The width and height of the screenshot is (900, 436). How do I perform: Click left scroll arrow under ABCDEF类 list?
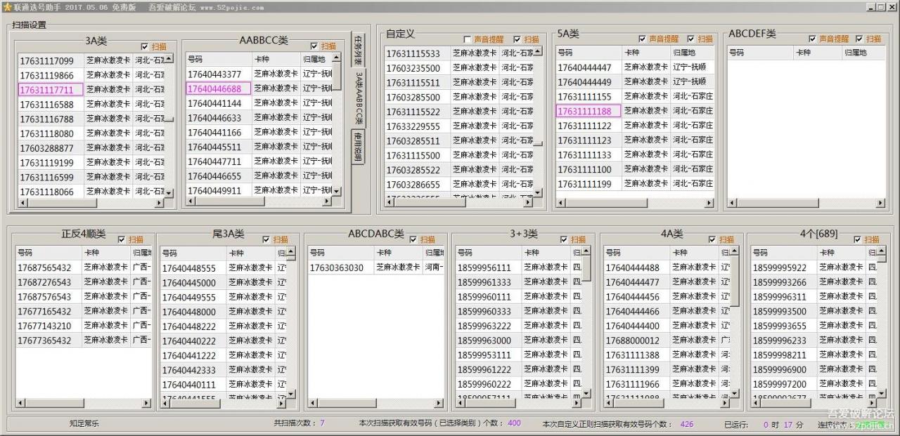[x=733, y=204]
